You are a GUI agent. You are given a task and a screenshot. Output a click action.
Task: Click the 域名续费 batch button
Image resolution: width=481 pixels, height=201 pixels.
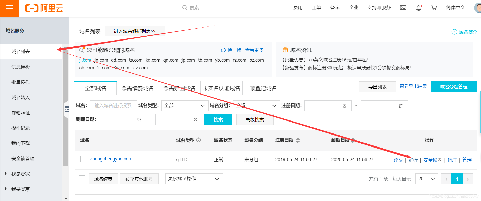click(x=103, y=179)
